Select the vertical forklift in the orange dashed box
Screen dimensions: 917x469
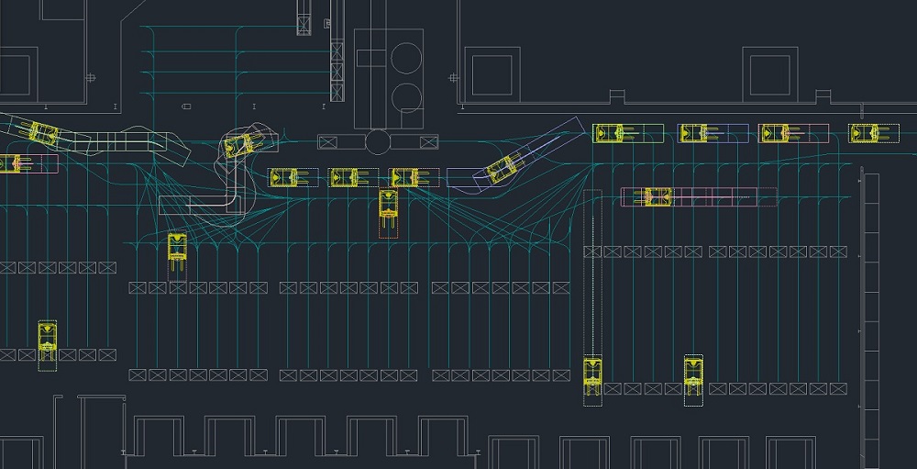(388, 211)
